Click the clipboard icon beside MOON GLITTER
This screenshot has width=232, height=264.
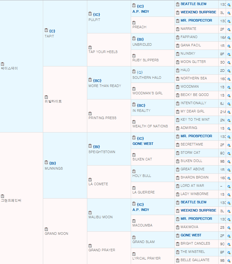pyautogui.click(x=178, y=62)
